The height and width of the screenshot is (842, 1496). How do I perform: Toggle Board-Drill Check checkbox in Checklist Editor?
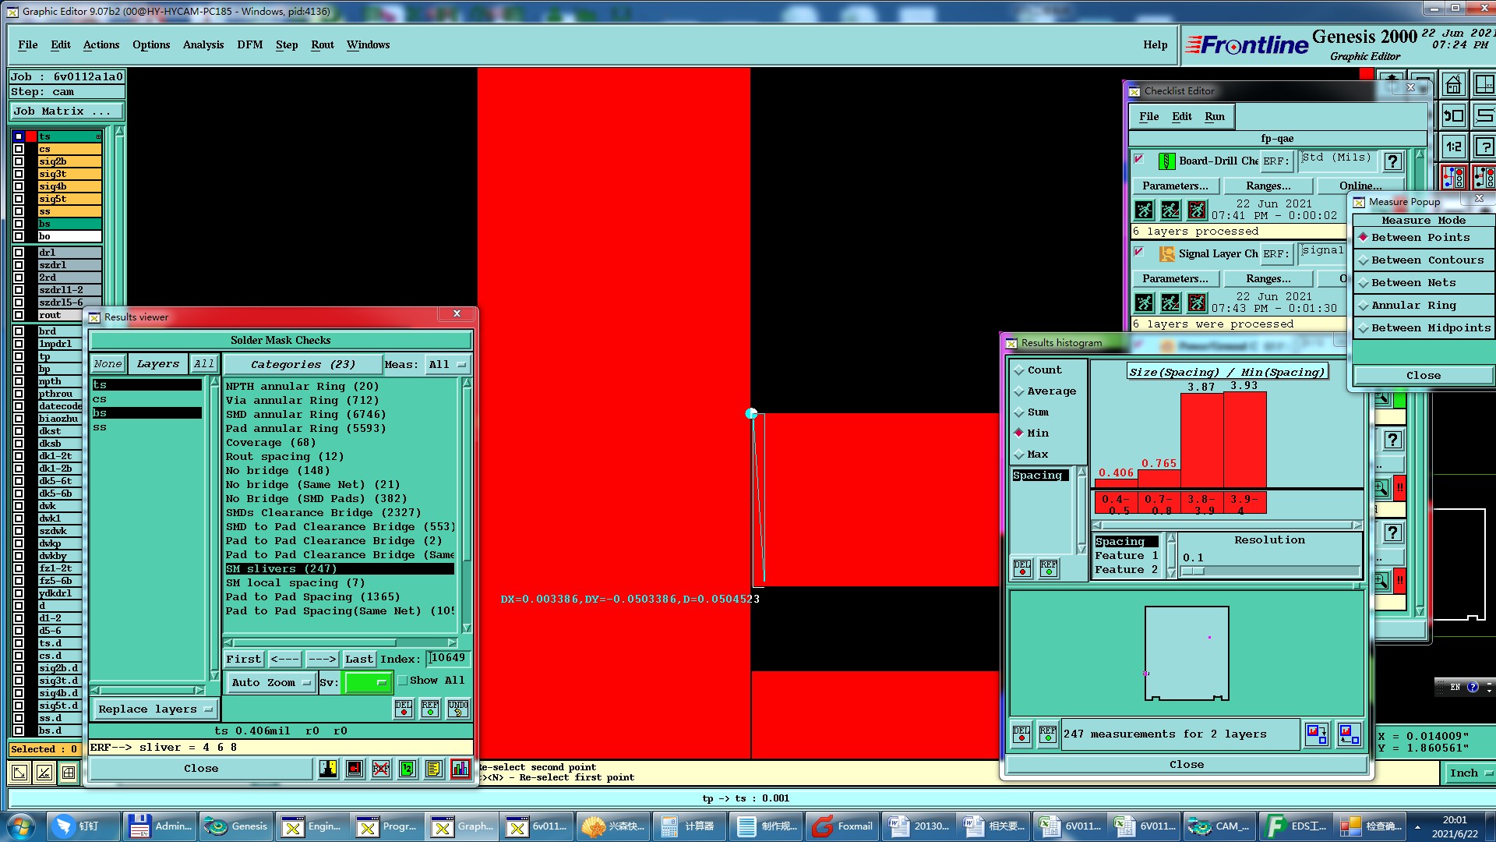1139,159
